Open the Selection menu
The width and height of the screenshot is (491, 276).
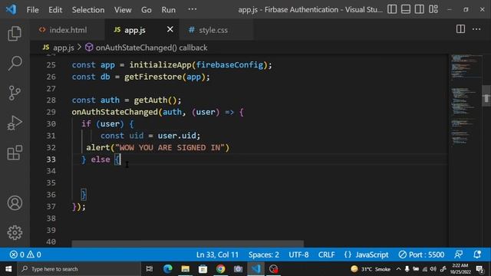(x=88, y=10)
